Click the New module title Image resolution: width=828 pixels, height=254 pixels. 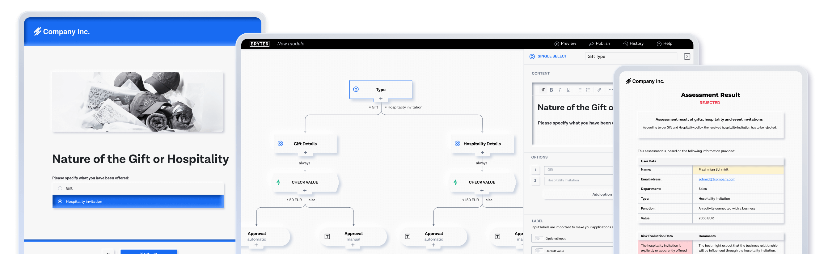coord(290,44)
